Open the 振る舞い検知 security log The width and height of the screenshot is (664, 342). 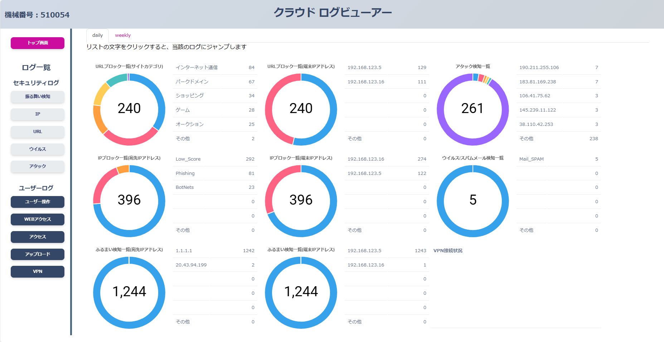37,97
